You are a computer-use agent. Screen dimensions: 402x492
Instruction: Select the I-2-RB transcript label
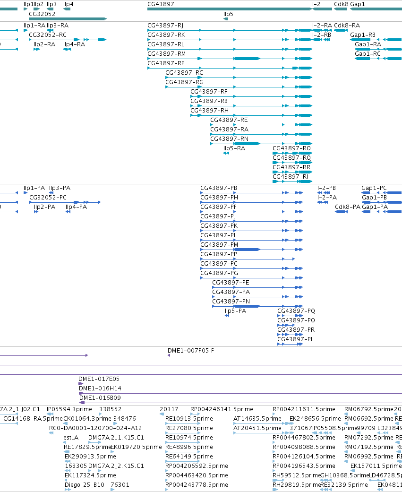click(321, 35)
